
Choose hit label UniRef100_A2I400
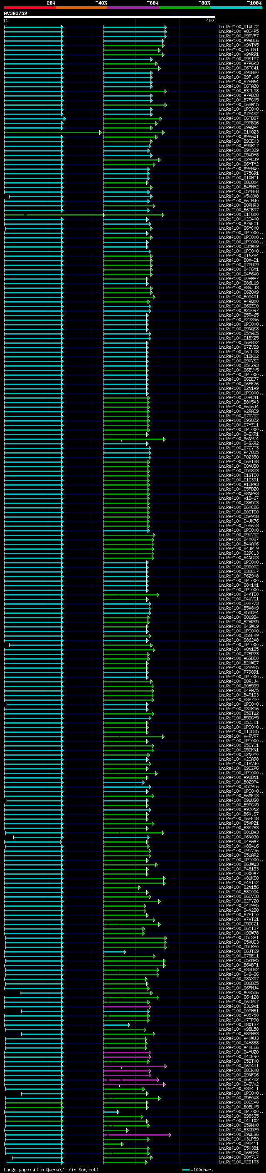point(239,219)
